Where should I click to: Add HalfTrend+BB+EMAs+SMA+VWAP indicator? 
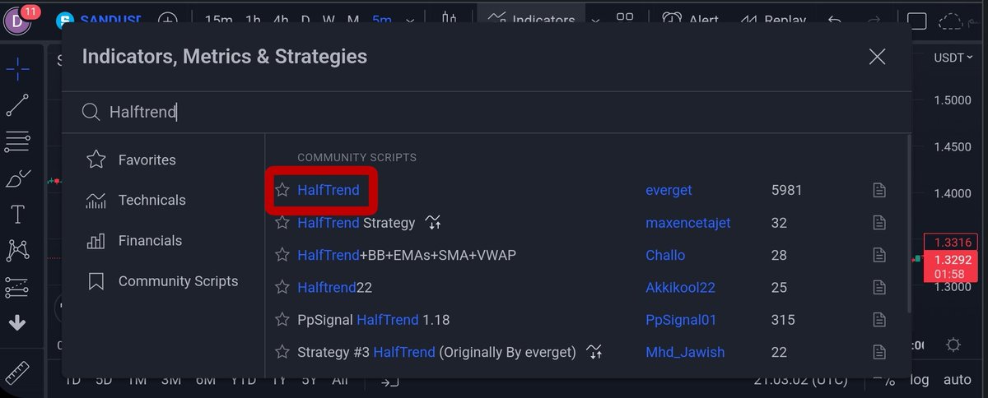click(407, 255)
